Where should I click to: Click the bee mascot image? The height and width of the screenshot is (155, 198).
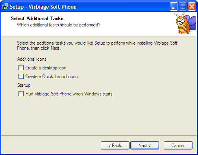click(185, 23)
